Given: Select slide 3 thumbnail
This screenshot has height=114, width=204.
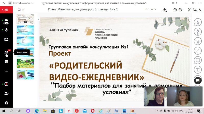Looking at the screenshot, I should pyautogui.click(x=25, y=41).
